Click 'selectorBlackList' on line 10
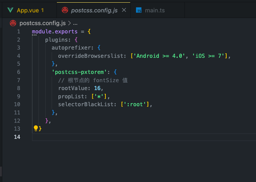Screen dimensions: 256x182 coord(85,104)
